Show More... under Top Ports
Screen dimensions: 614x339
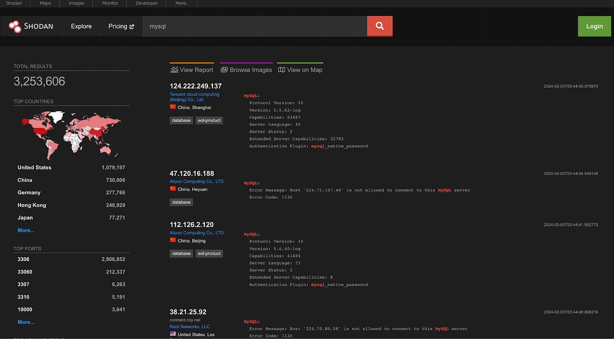tap(26, 322)
